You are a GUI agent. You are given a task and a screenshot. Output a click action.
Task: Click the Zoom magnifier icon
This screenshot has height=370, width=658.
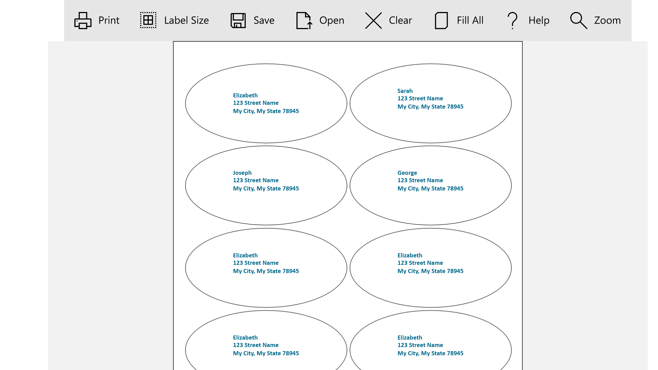[578, 21]
